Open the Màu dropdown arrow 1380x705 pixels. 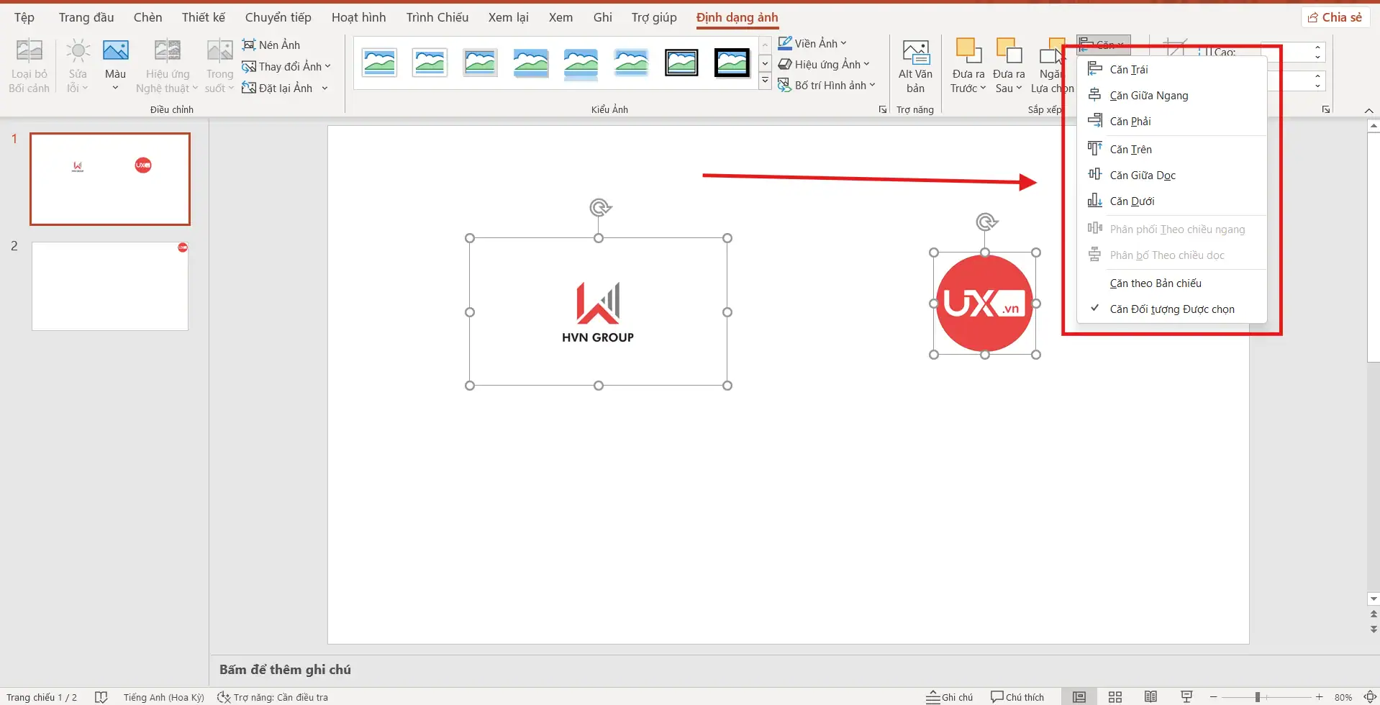(x=115, y=88)
